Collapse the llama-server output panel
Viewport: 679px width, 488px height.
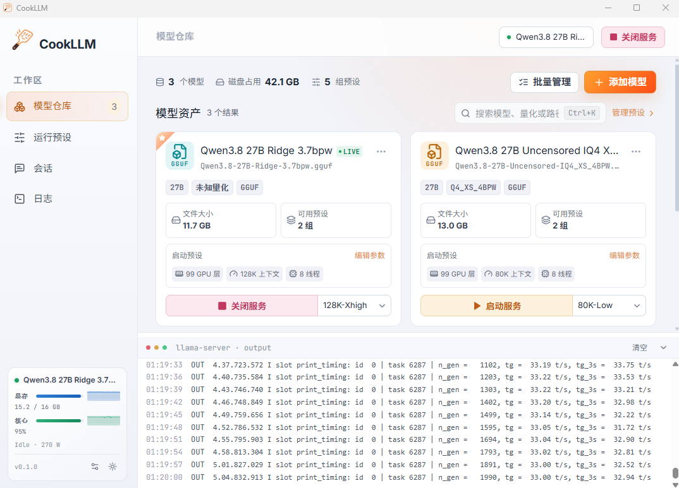click(663, 347)
